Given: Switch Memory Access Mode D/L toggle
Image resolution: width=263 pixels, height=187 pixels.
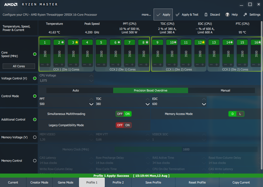Looking at the screenshot, I should click(x=236, y=114).
